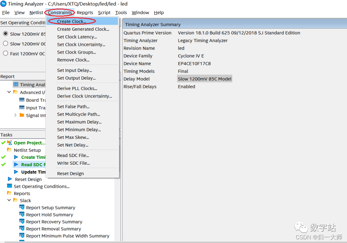Click the Slack folder icon

15,200
